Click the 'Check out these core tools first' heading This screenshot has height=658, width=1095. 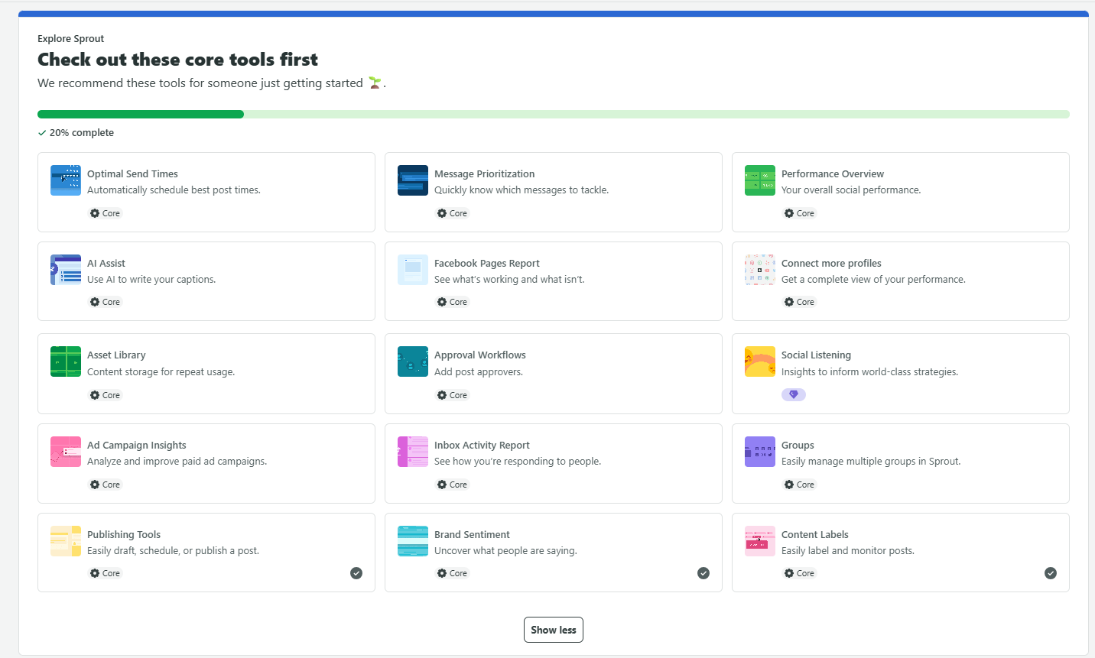177,60
